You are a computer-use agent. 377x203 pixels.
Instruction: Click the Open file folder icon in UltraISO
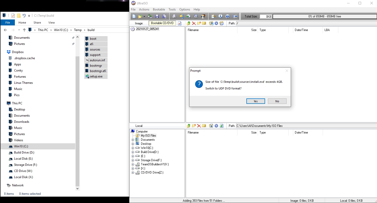(140, 16)
